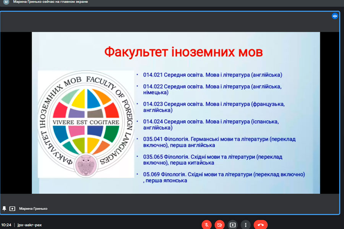The height and width of the screenshot is (229, 344).
Task: Turn on the camera using the red camera button
Action: point(219,225)
